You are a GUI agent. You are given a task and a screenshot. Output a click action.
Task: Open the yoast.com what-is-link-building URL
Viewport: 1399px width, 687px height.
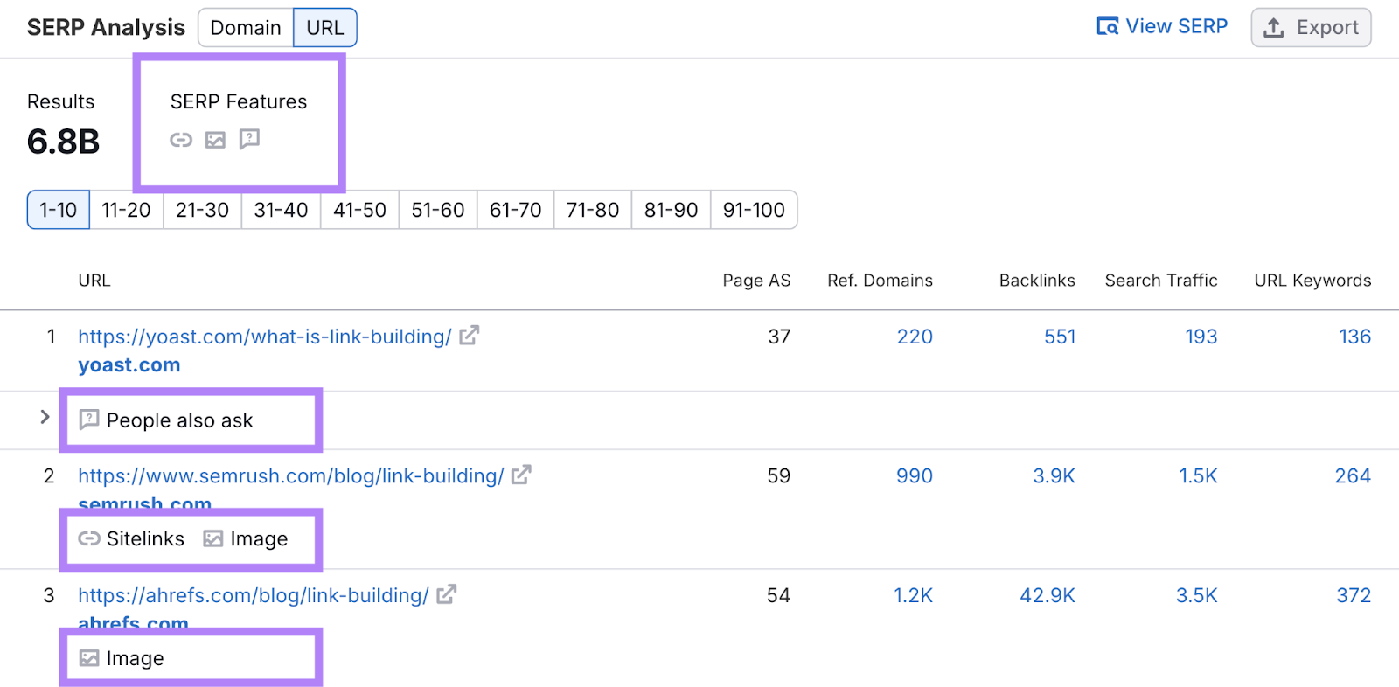click(x=264, y=337)
